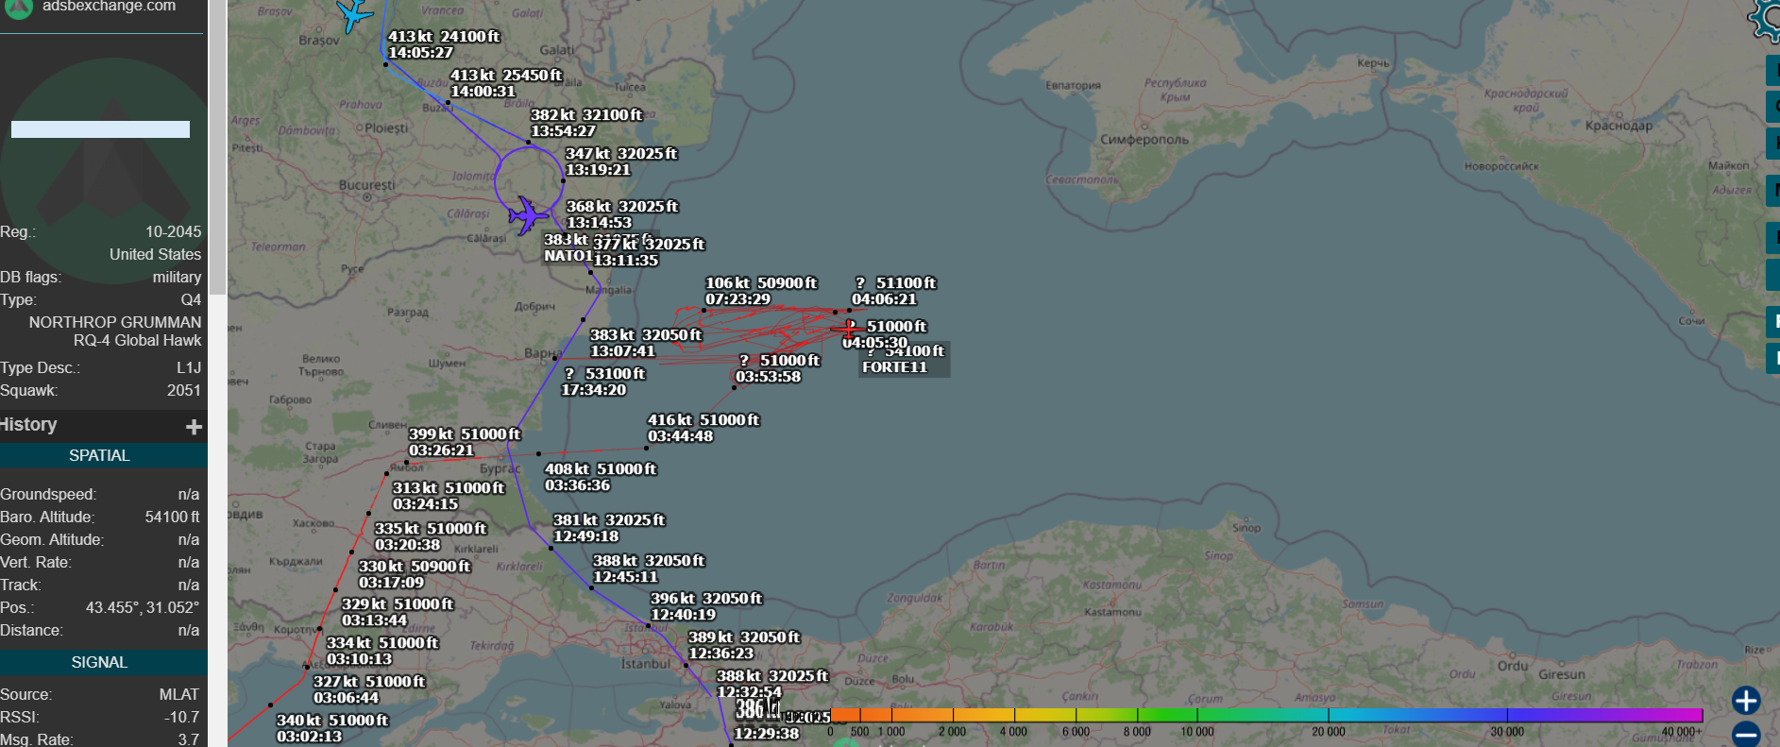Open the SIGNAL section header
1780x747 pixels.
click(99, 662)
